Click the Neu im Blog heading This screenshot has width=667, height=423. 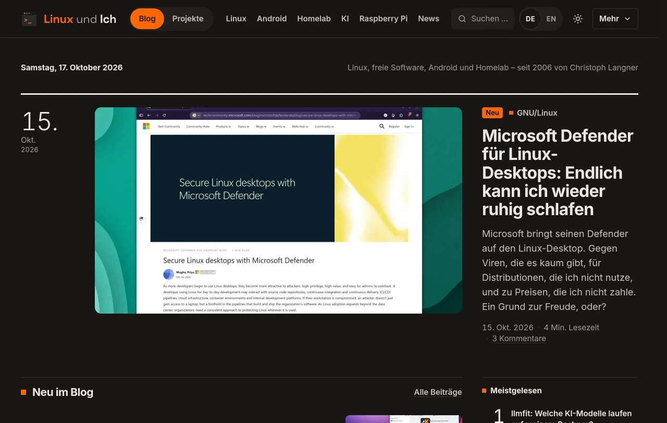(x=63, y=392)
